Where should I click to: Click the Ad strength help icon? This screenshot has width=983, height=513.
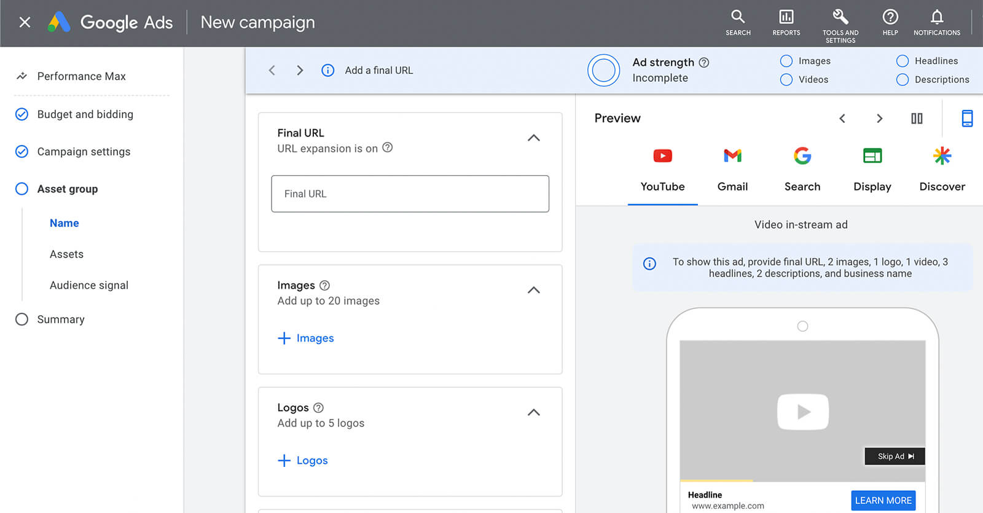click(x=704, y=62)
